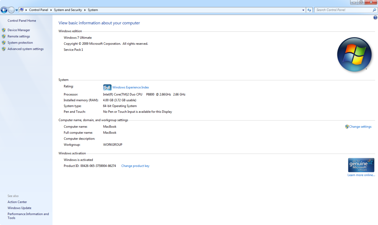Viewport: 378px width, 225px height.
Task: Click the shield icon beside Change settings
Action: point(347,127)
